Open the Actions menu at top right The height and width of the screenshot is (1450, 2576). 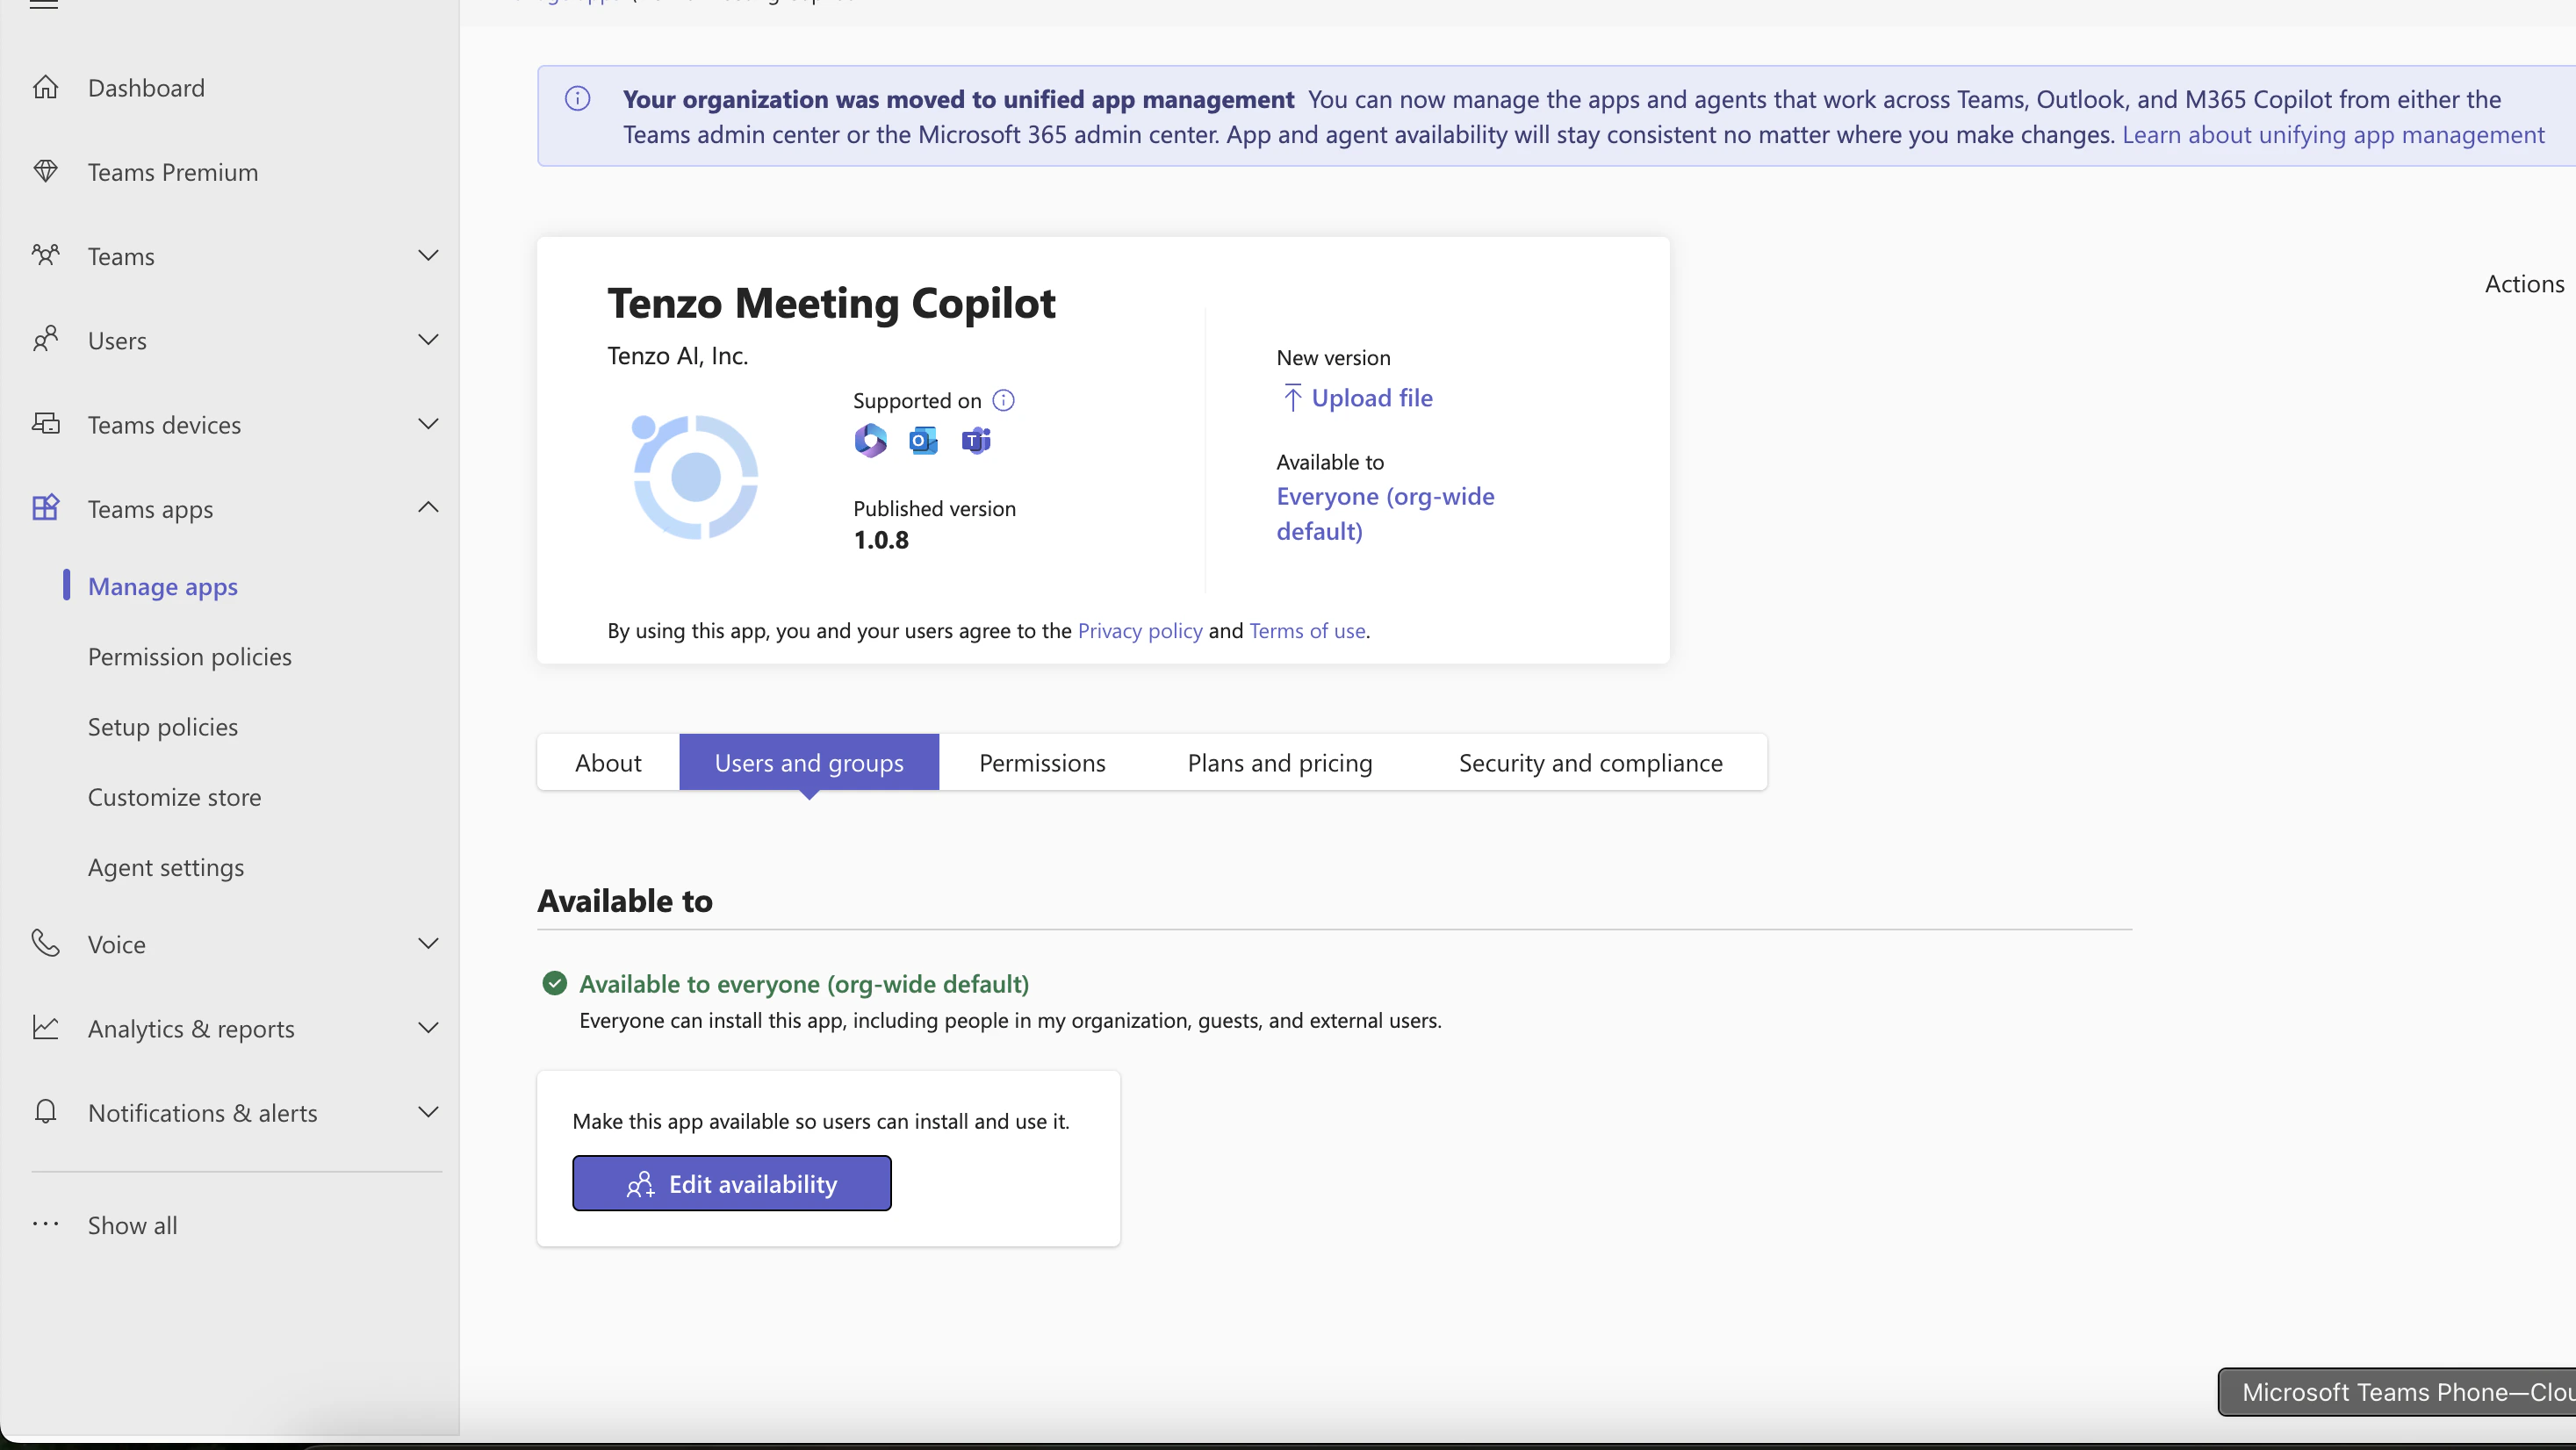pyautogui.click(x=2524, y=284)
